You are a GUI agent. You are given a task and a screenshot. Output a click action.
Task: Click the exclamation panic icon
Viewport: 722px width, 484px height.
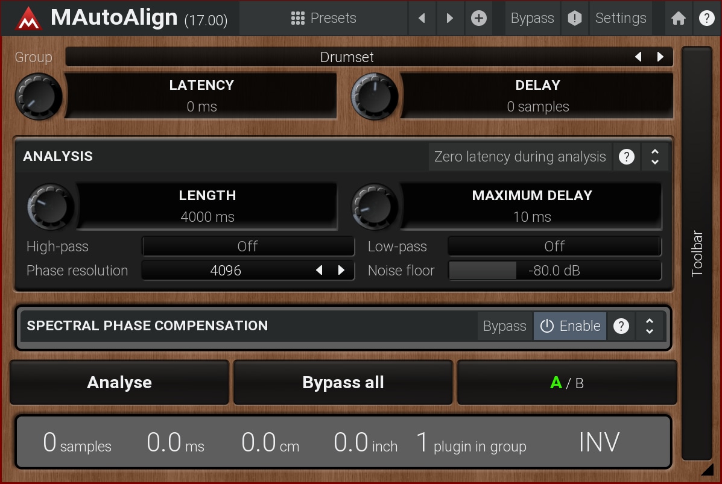pyautogui.click(x=574, y=18)
